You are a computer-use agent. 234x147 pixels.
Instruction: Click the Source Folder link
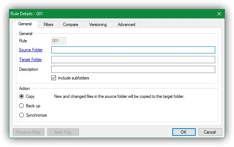31,50
